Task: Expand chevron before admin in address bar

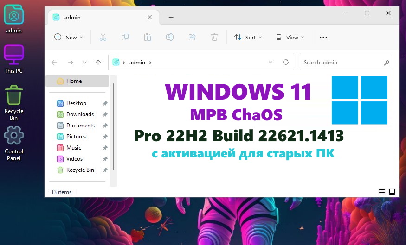Action: tap(124, 63)
